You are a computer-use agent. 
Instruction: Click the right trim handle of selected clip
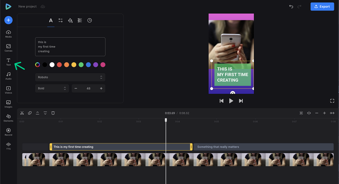191,147
